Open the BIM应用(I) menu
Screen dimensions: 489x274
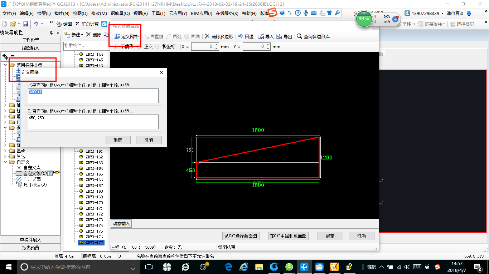[x=202, y=14]
